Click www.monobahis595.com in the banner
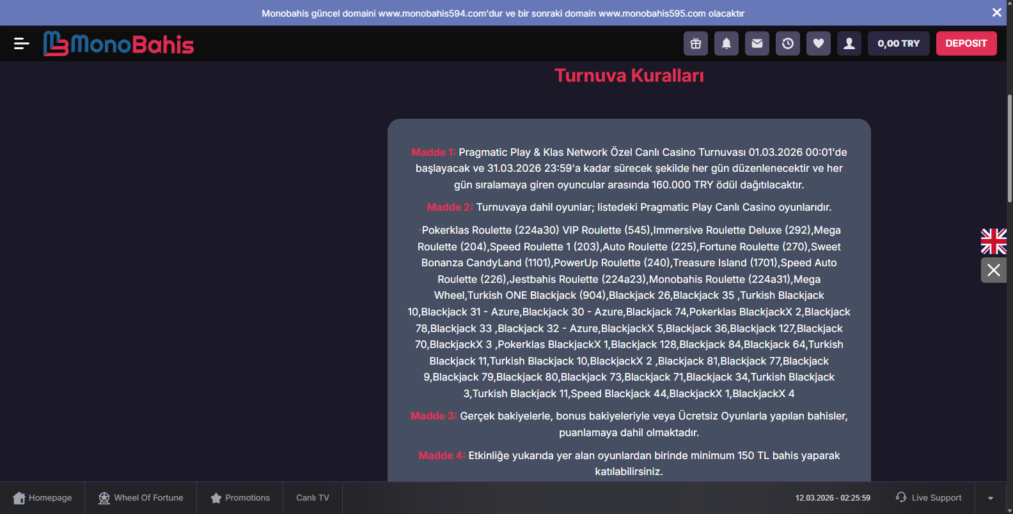The image size is (1013, 514). pos(652,13)
